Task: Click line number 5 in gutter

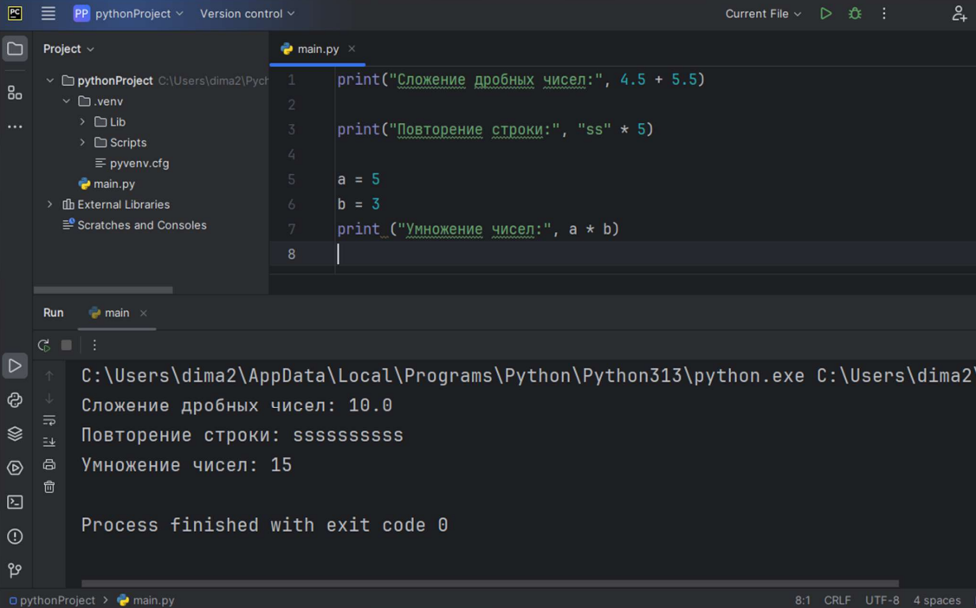Action: [x=291, y=180]
